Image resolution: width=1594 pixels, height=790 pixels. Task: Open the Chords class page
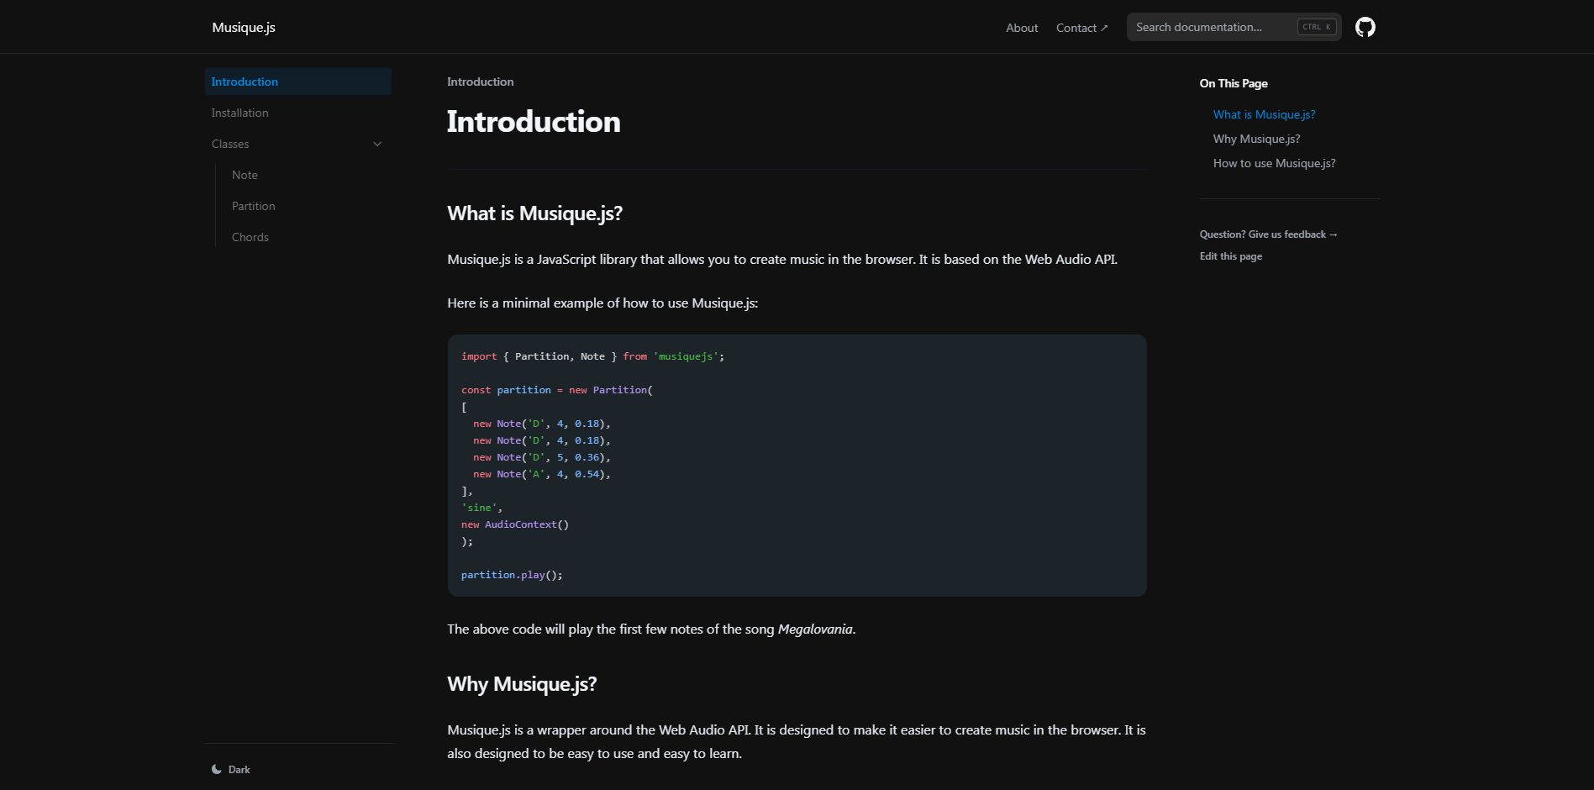250,237
